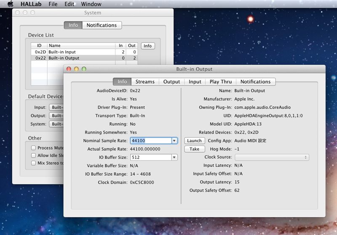Enable the Process Mute checkbox
The height and width of the screenshot is (235, 337).
click(x=33, y=148)
